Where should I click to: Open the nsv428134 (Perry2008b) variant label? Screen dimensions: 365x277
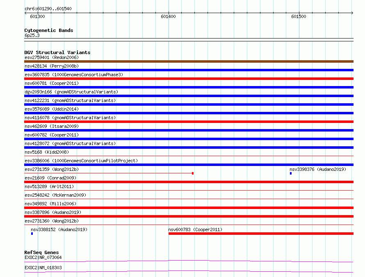tap(52, 66)
